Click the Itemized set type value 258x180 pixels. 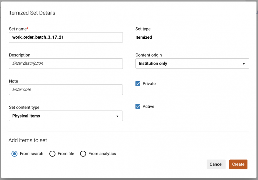[x=144, y=37]
